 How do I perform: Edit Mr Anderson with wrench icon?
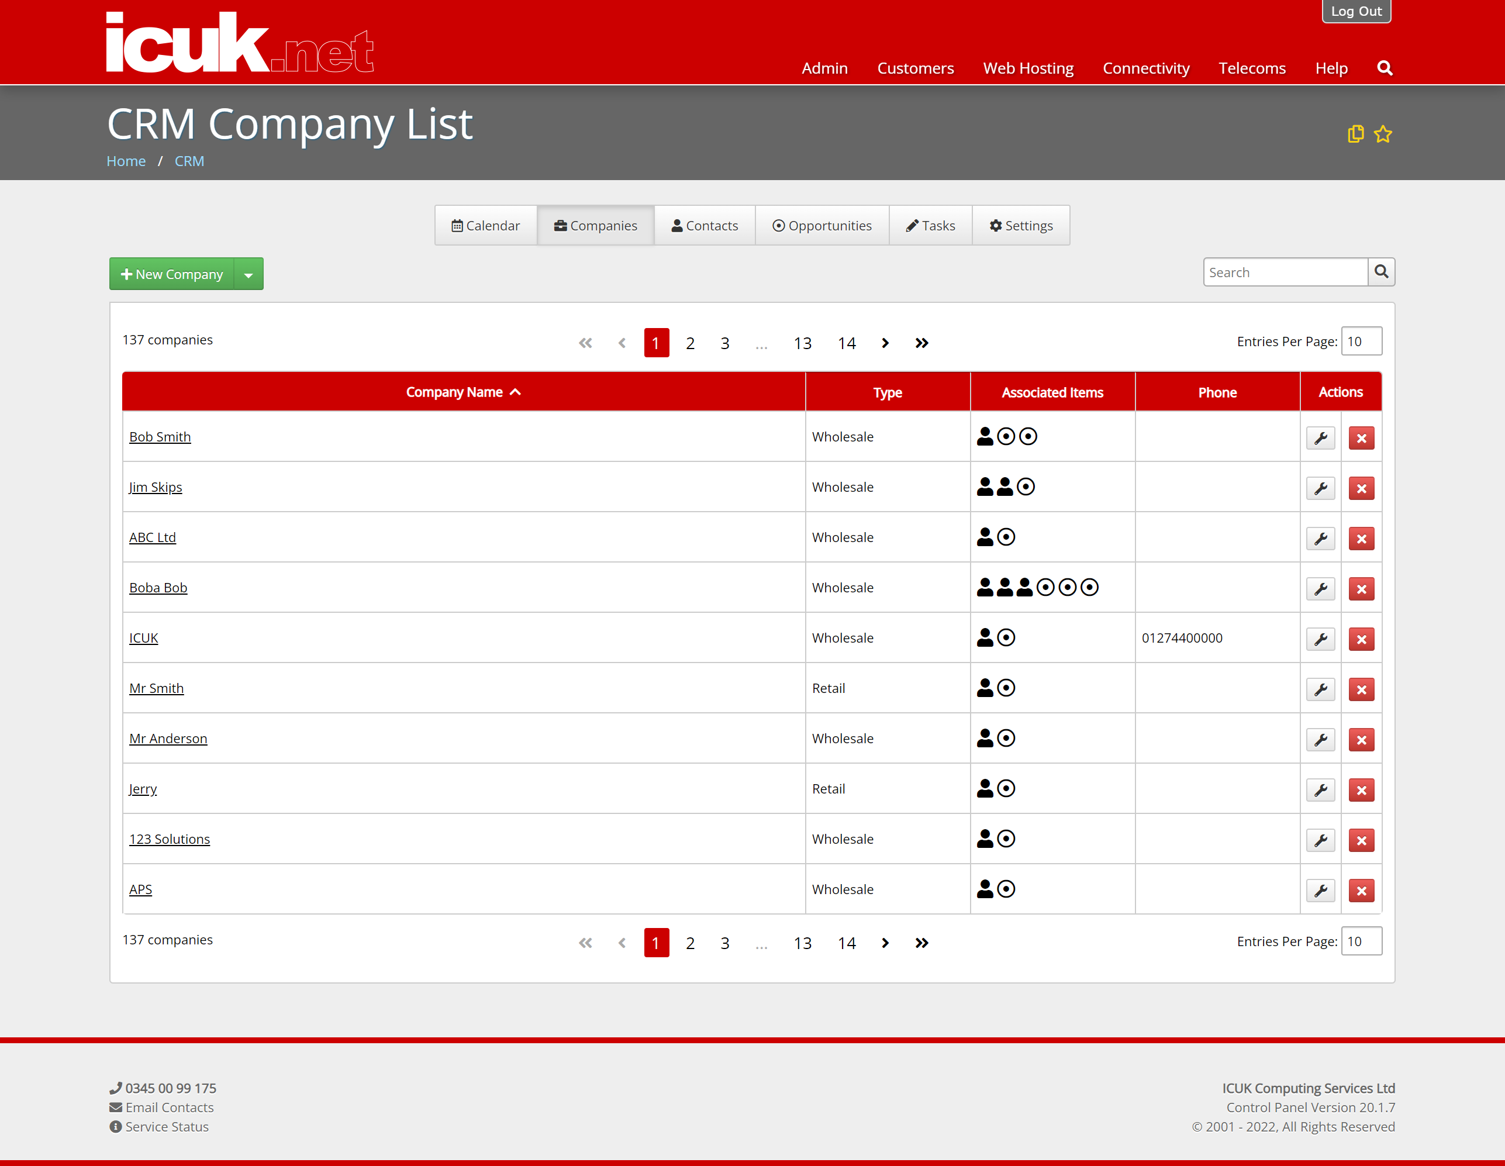coord(1320,740)
